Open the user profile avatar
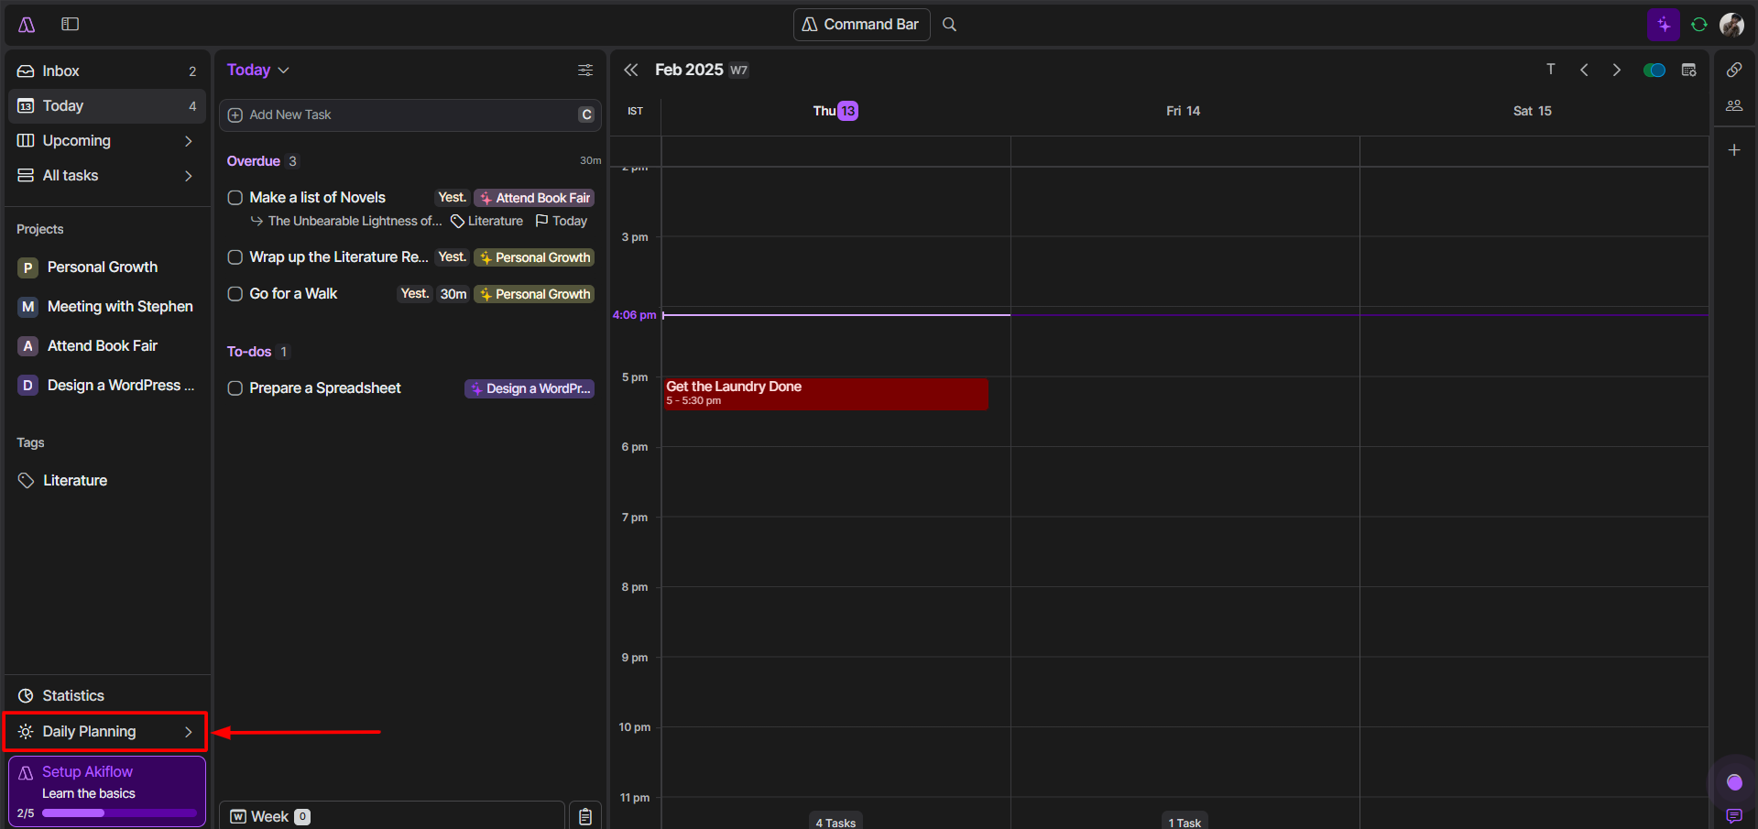 pyautogui.click(x=1731, y=25)
